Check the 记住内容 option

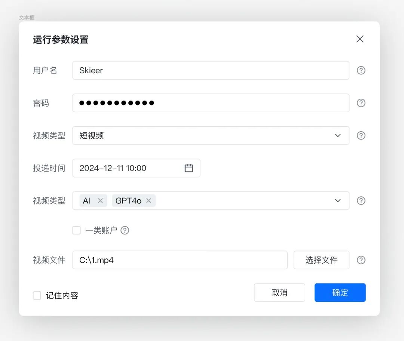tap(37, 295)
